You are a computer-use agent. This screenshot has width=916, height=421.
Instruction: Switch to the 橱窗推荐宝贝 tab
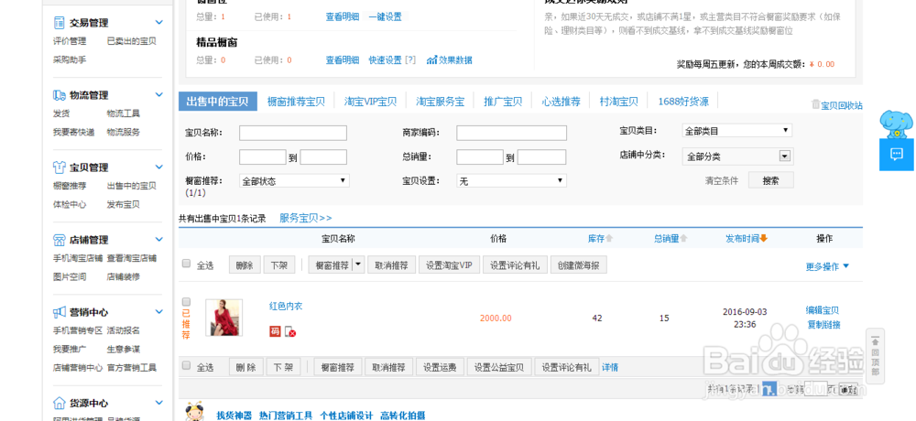(296, 101)
